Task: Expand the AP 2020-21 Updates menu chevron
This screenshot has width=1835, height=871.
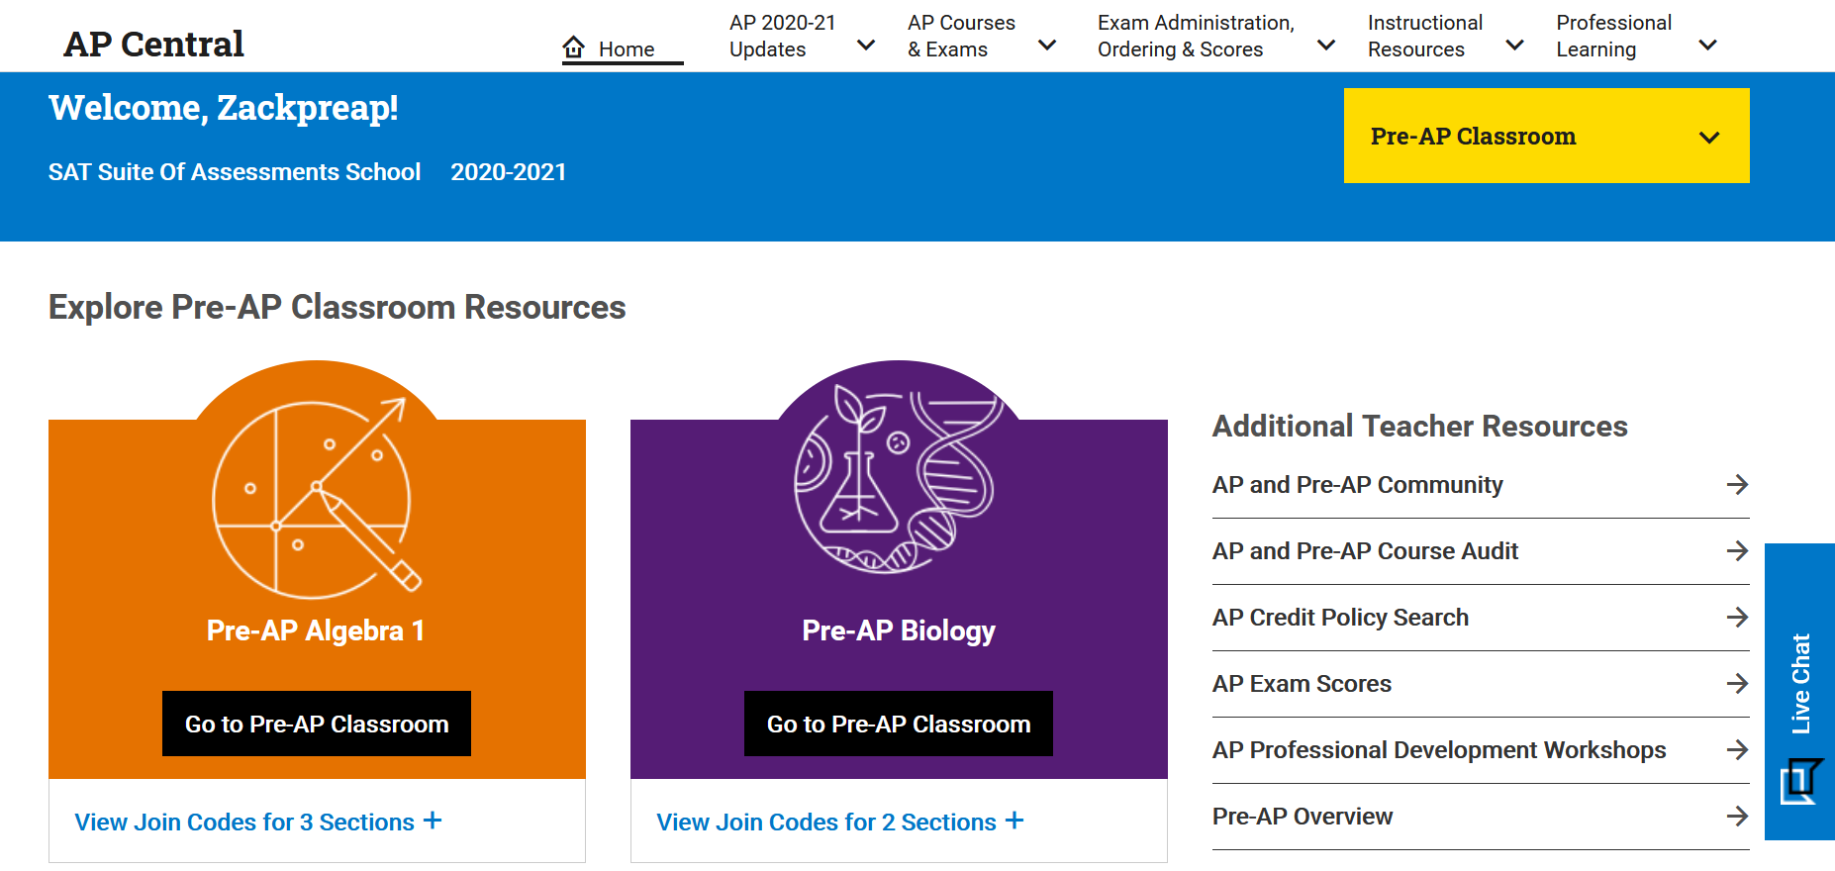Action: 865,45
